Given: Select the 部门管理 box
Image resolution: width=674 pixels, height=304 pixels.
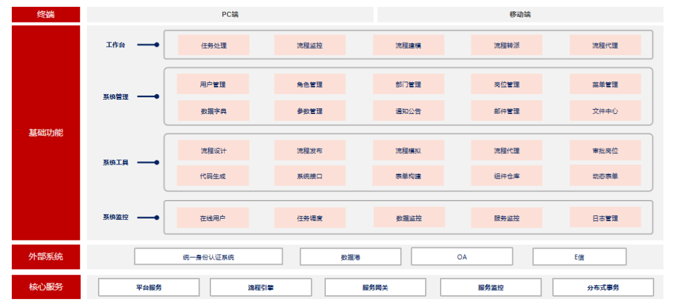Looking at the screenshot, I should 408,84.
